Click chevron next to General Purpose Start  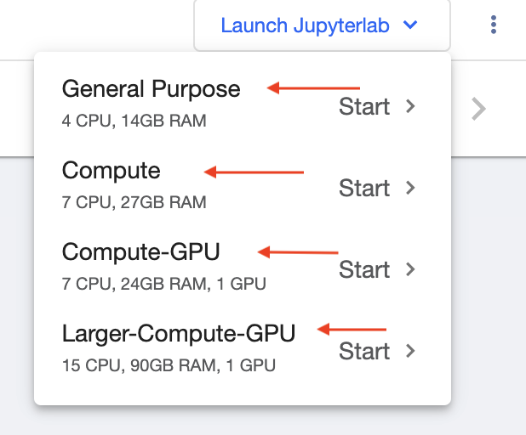410,106
